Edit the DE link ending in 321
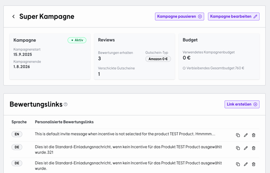 [246, 148]
